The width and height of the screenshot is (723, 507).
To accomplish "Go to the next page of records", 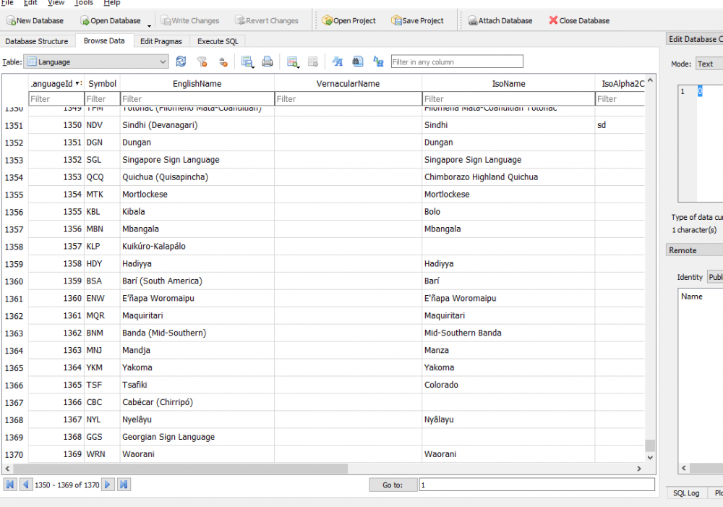I will [x=108, y=485].
